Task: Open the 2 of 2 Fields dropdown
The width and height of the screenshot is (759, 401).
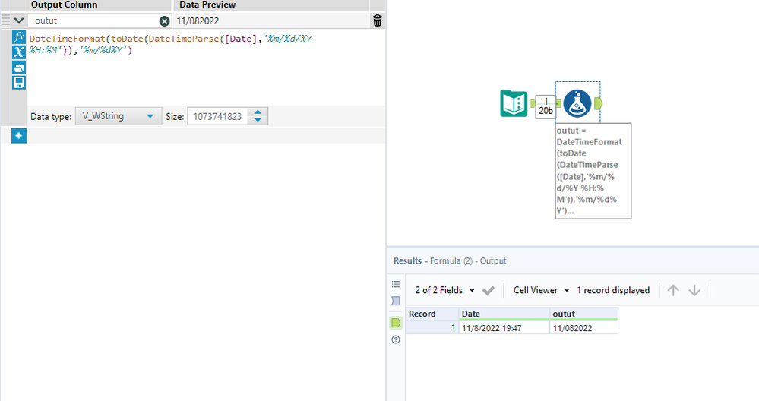Action: click(x=445, y=290)
